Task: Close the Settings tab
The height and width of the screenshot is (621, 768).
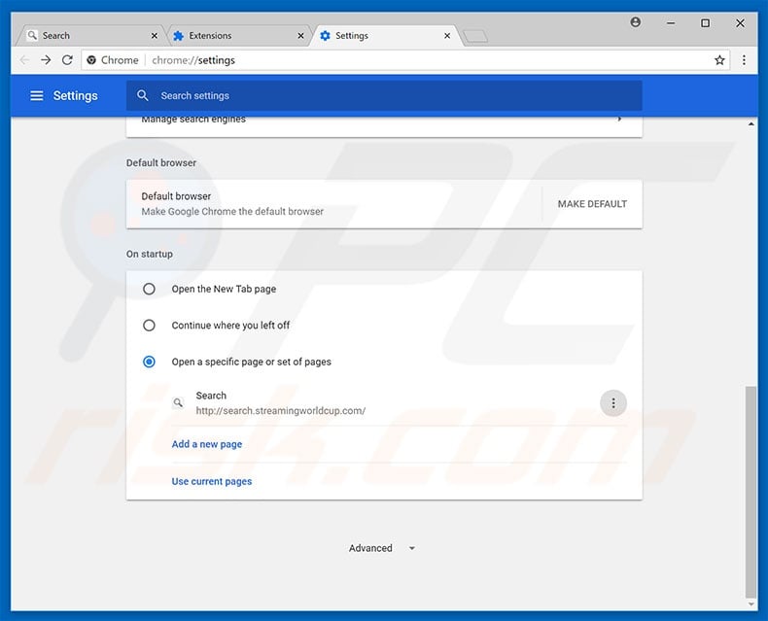Action: click(447, 36)
